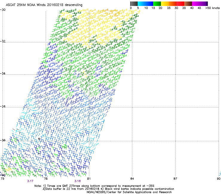Select the blue 10-15 knots legend segment
The height and width of the screenshot is (194, 221).
coord(149,4)
